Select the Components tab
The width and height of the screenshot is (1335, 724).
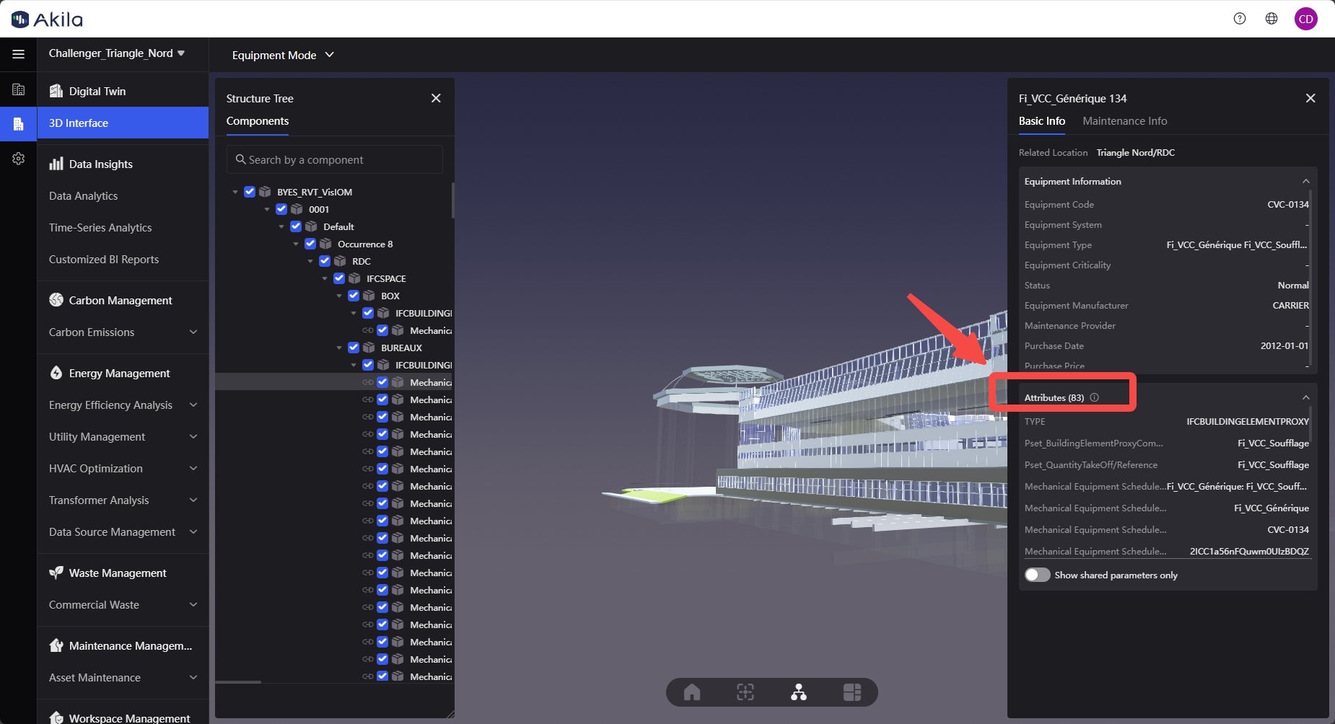[258, 121]
